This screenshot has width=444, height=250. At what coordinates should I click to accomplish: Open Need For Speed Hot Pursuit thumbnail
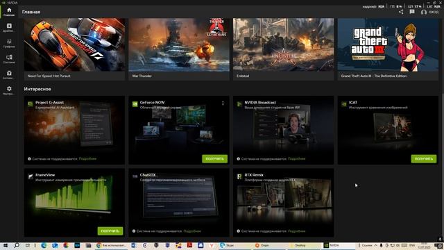pyautogui.click(x=74, y=44)
